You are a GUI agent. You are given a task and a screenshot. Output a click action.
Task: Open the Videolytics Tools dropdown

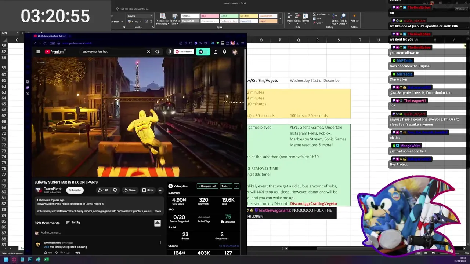(226, 186)
